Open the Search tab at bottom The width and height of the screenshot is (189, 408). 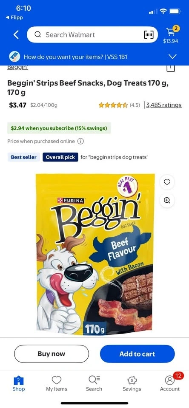(x=94, y=384)
